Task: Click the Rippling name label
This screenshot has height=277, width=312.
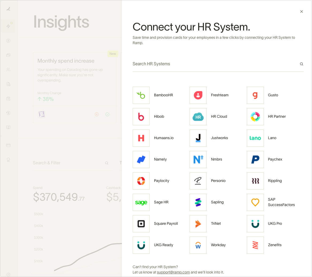Action: (x=275, y=181)
